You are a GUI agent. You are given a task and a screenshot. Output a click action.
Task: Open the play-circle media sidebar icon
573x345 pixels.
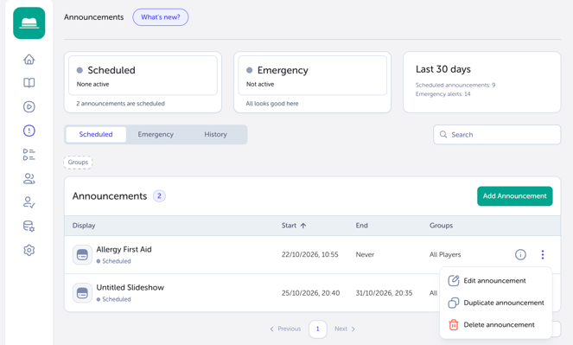coord(29,106)
